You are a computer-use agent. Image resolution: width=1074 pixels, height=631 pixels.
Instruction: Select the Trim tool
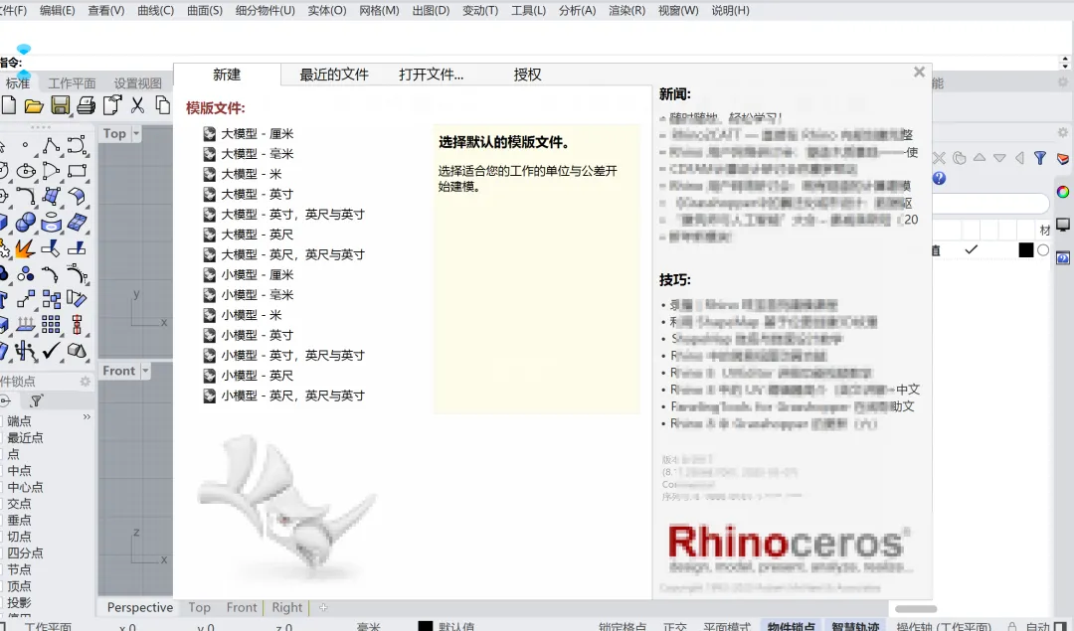(x=51, y=248)
